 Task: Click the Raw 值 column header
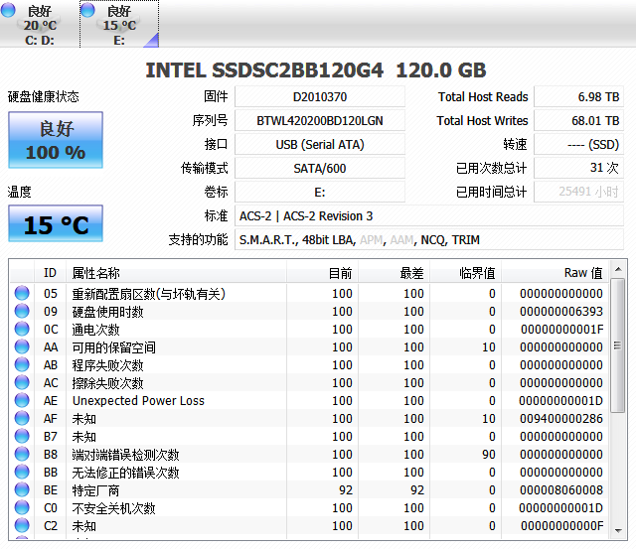click(x=555, y=273)
